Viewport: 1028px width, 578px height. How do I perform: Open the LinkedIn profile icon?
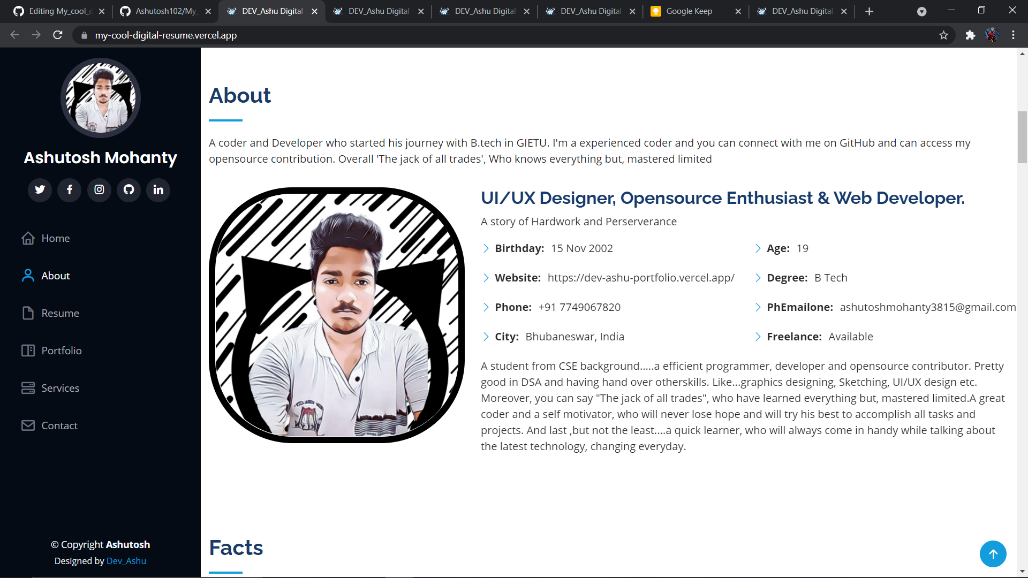click(158, 190)
